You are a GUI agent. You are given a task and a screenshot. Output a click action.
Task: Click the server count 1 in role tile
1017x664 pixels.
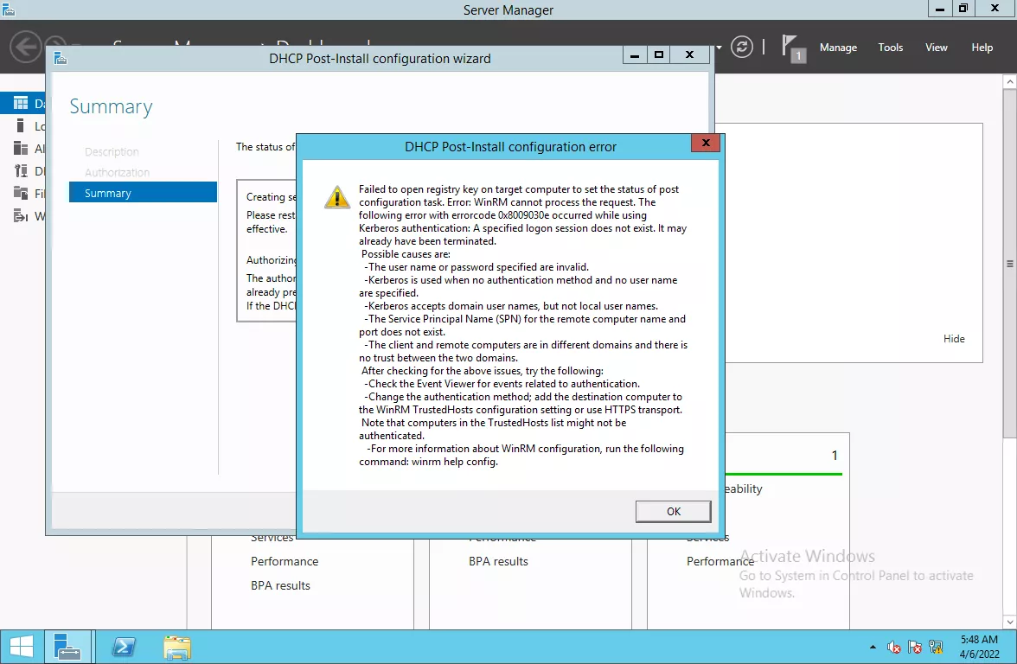835,456
